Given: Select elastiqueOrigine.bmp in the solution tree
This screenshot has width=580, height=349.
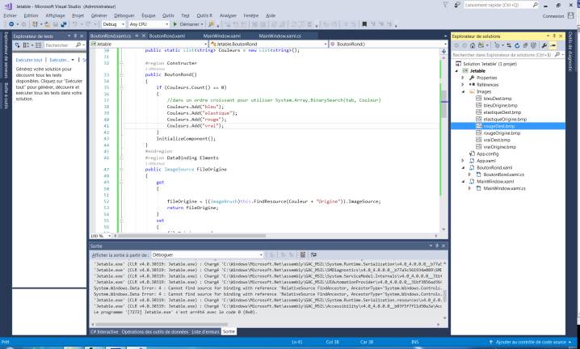Looking at the screenshot, I should click(505, 119).
